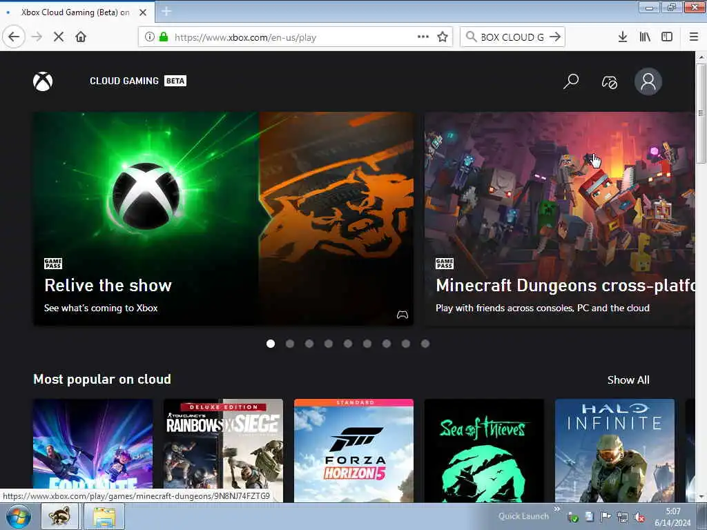
Task: Select the first carousel dot
Action: [x=271, y=344]
